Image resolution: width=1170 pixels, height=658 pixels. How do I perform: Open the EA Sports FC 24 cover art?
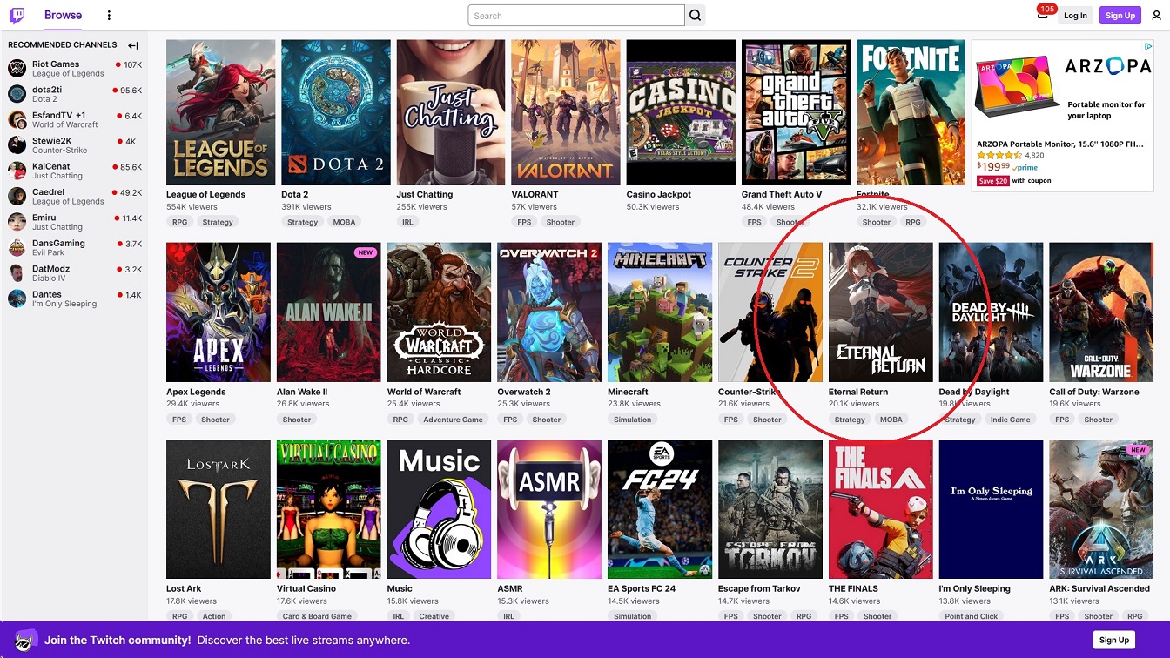660,509
